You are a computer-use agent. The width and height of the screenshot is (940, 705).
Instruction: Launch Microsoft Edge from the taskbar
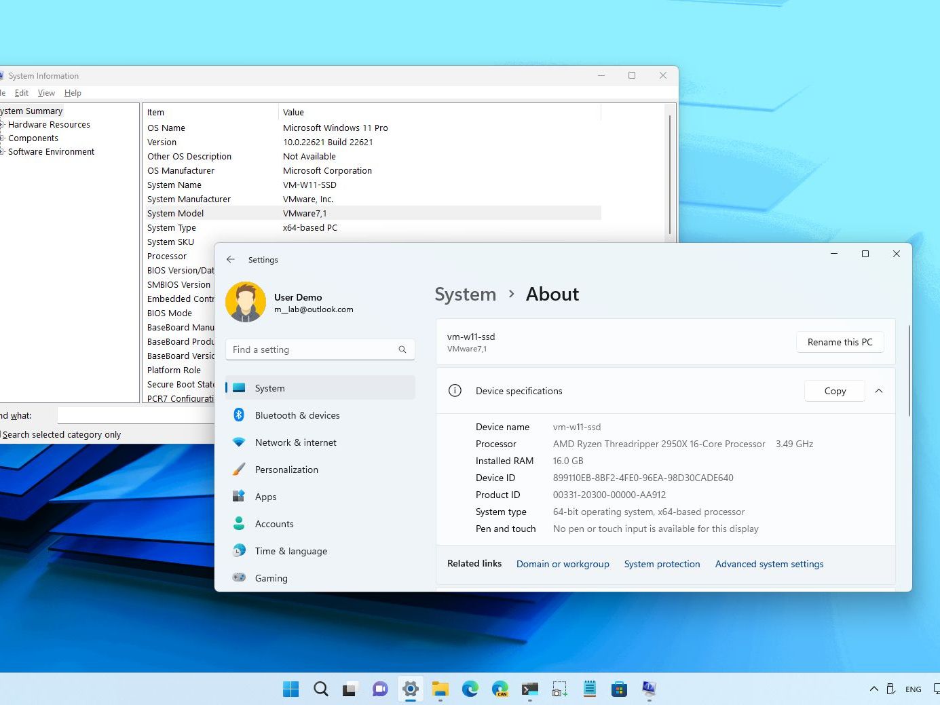click(x=470, y=689)
